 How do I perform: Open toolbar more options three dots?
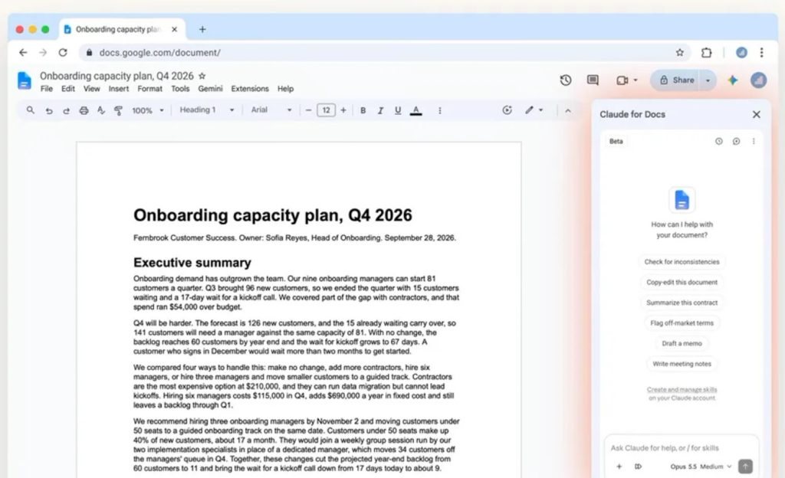tap(439, 110)
